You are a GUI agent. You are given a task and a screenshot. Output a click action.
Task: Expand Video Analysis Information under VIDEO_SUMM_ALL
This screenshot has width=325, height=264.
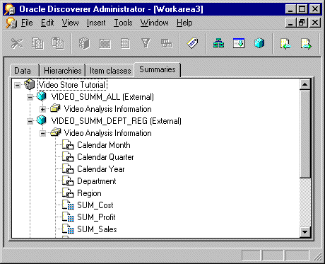pos(42,109)
